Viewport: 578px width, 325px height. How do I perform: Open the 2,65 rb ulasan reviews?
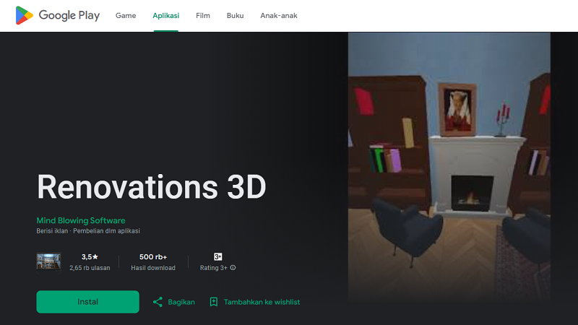(90, 268)
